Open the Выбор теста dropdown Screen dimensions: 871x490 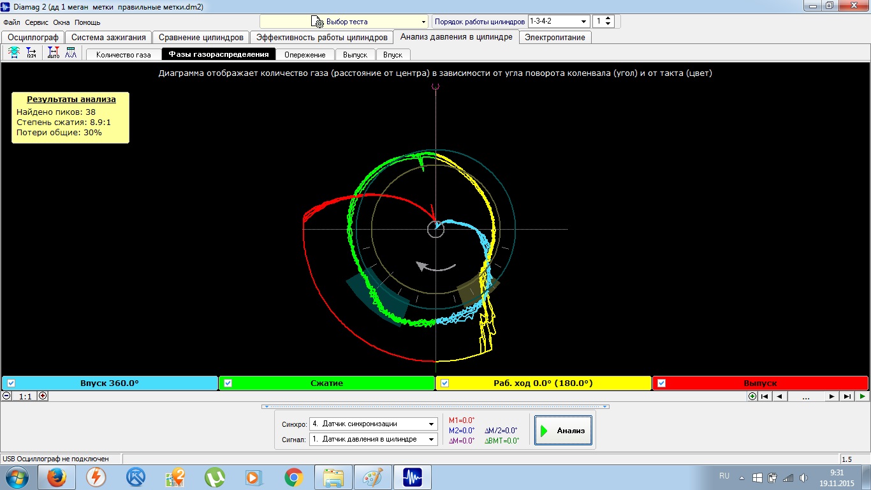coord(344,22)
